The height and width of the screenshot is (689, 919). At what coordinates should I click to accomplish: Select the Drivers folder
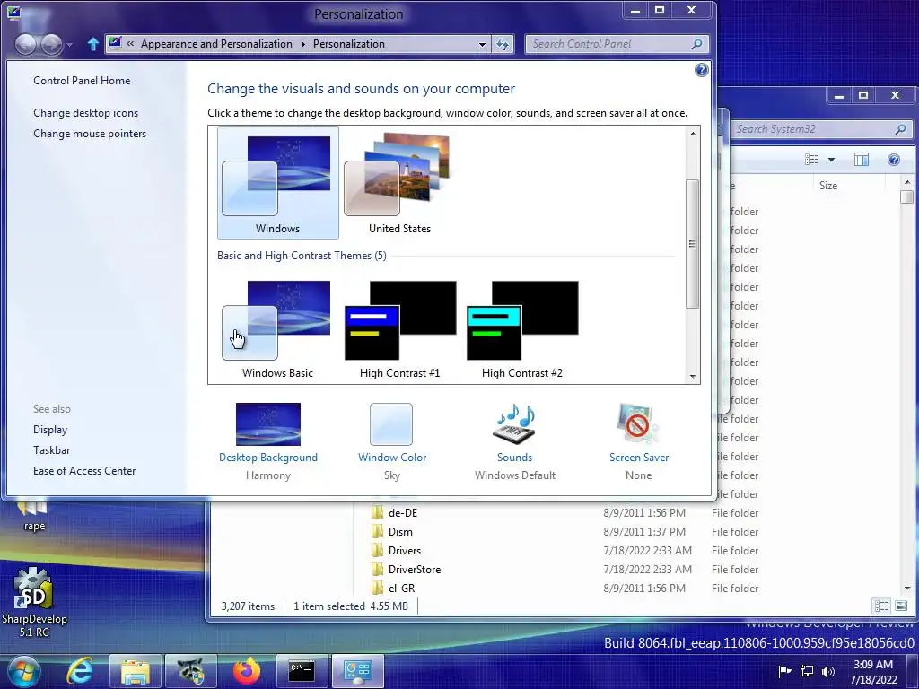[x=405, y=551]
